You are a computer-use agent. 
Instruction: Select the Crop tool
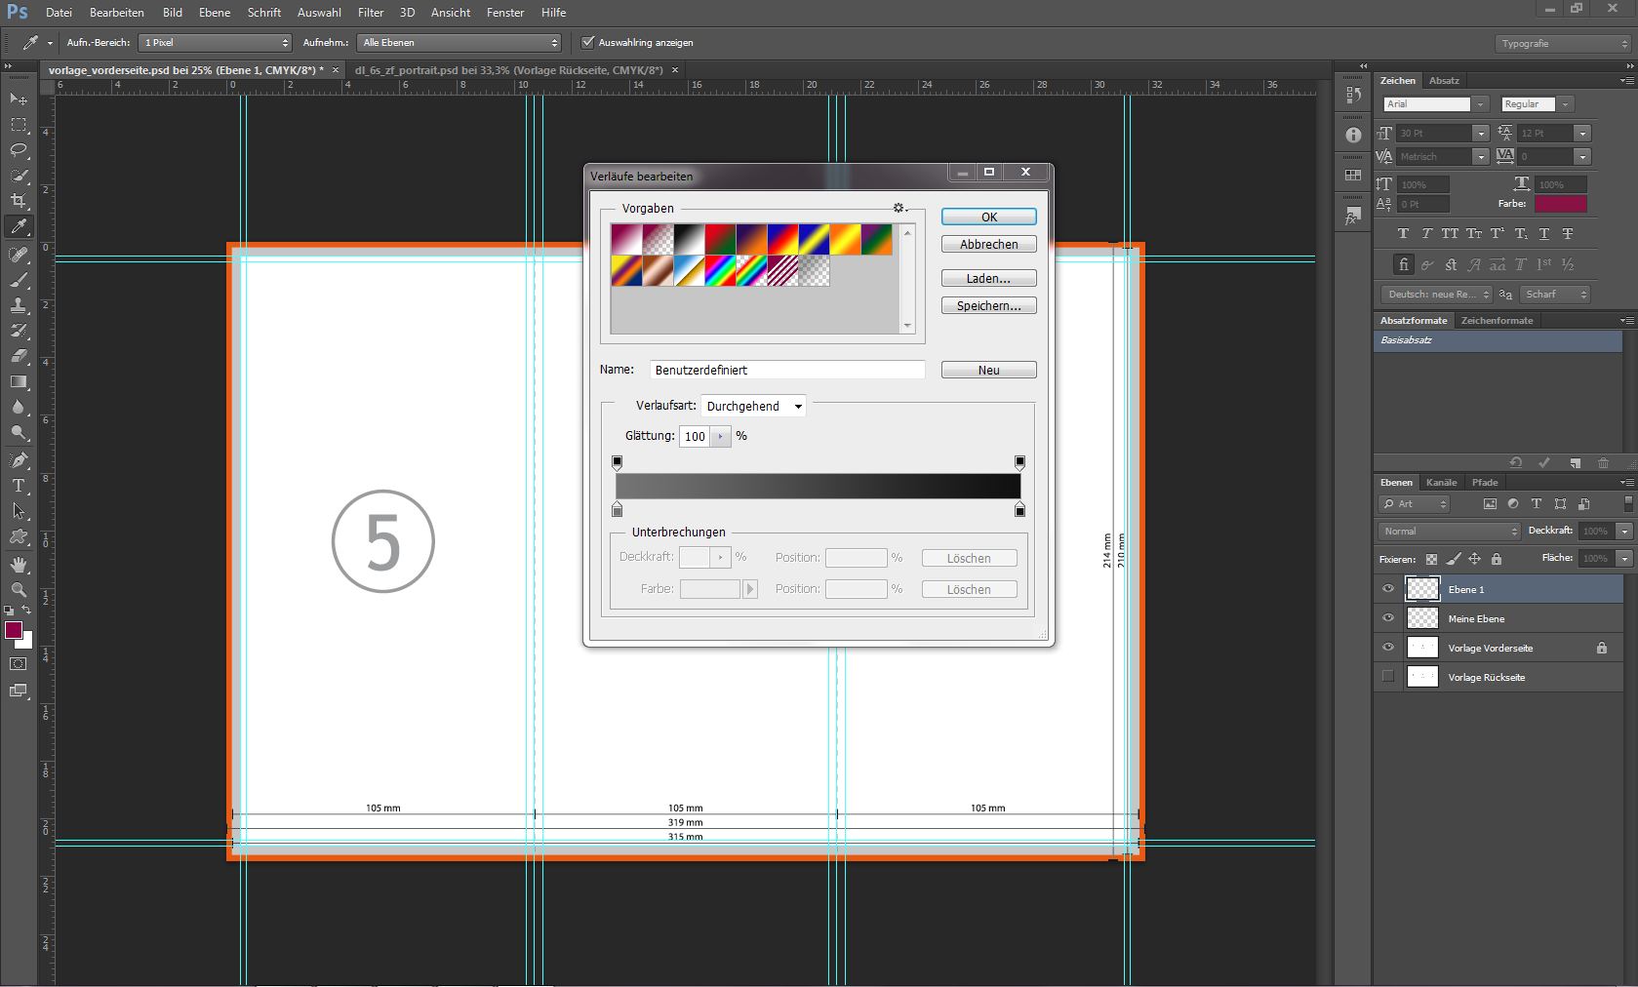(19, 201)
